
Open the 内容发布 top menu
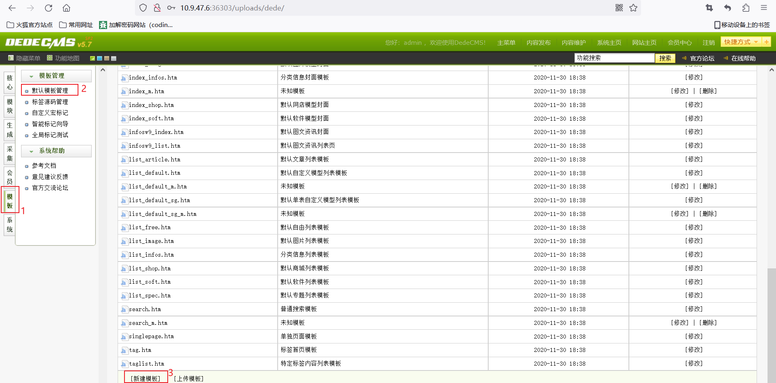click(538, 43)
